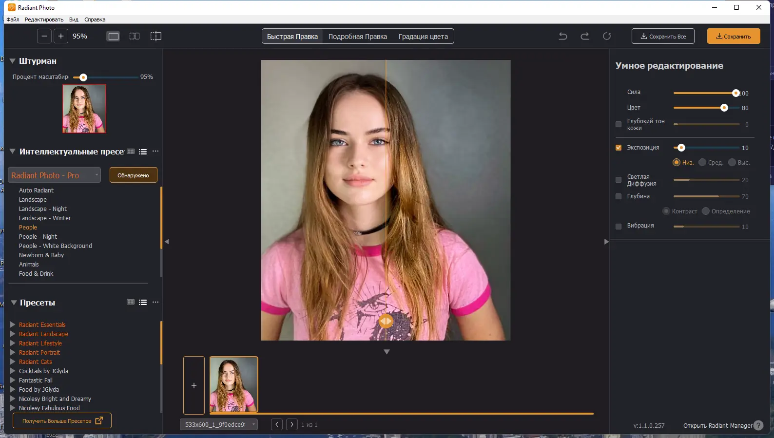
Task: Click the reset circular arrow icon
Action: click(607, 36)
